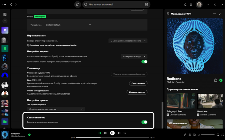Screen dimensions: 225x140
Task: Mute with the speaker icon
Action: 199,135
